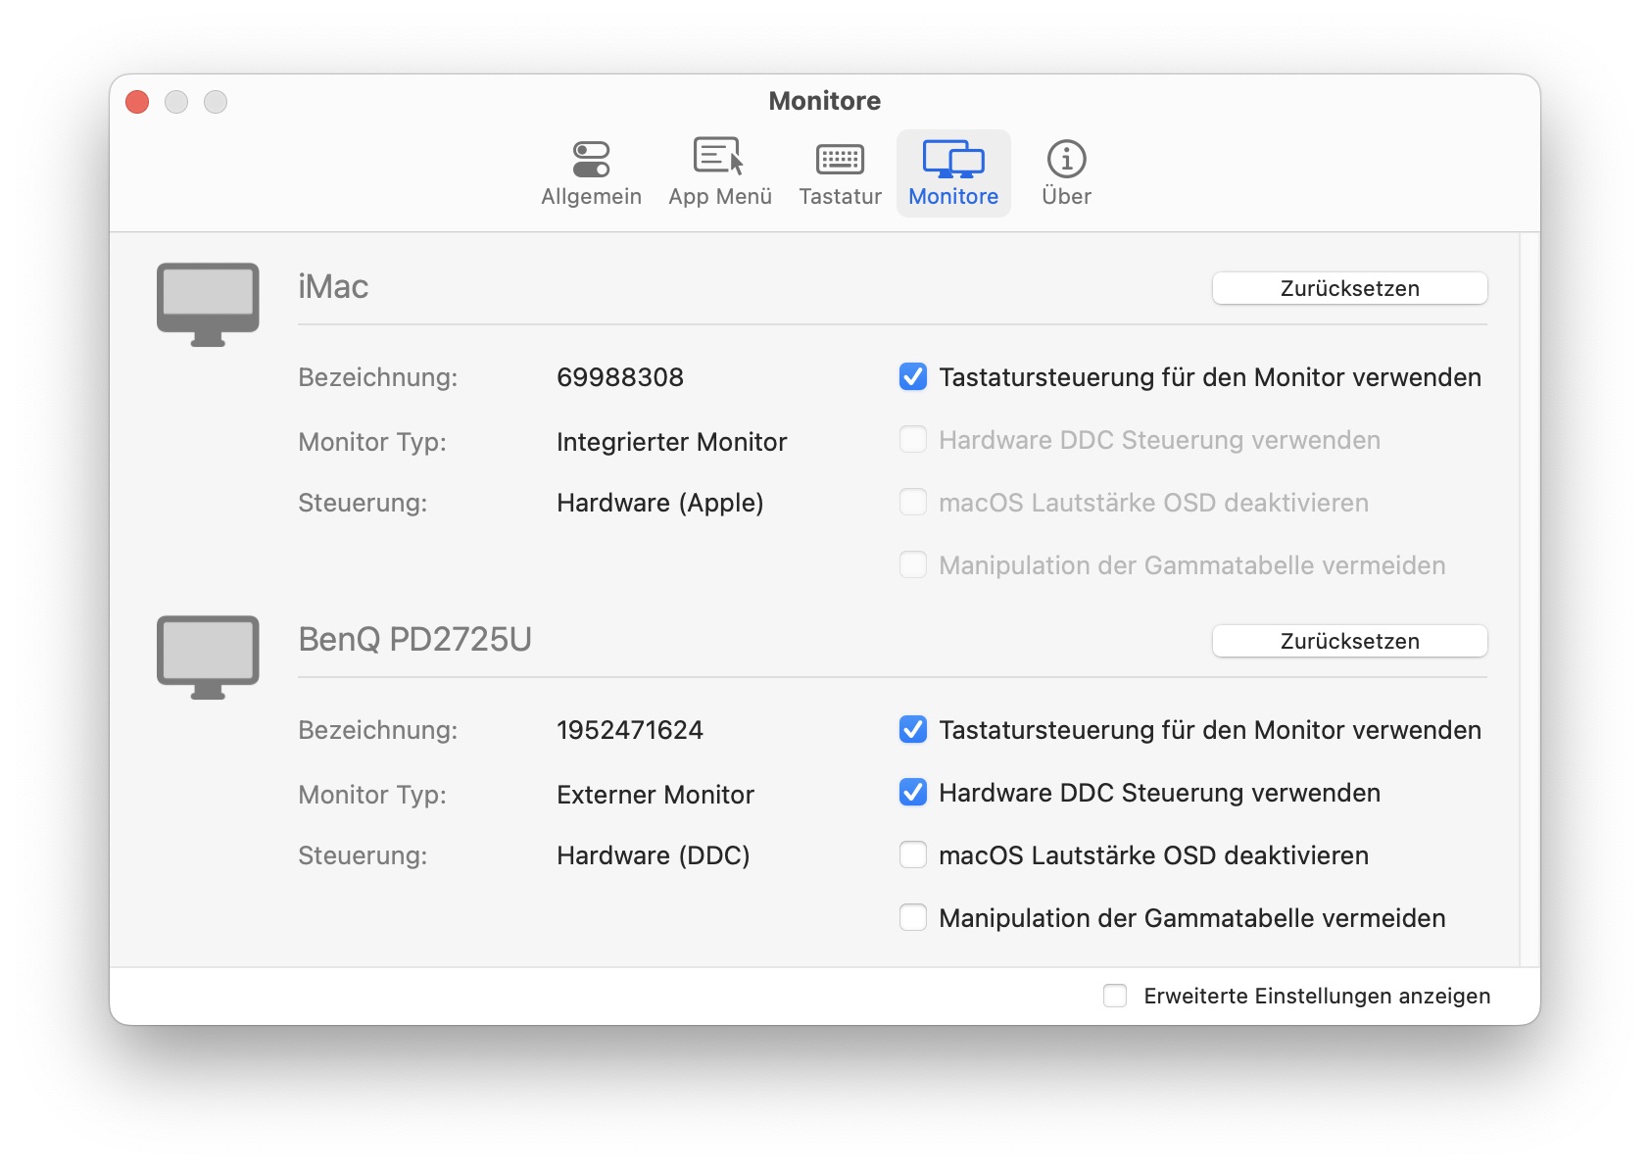
Task: Show Erweiterte Einstellungen via checkbox
Action: (1114, 996)
